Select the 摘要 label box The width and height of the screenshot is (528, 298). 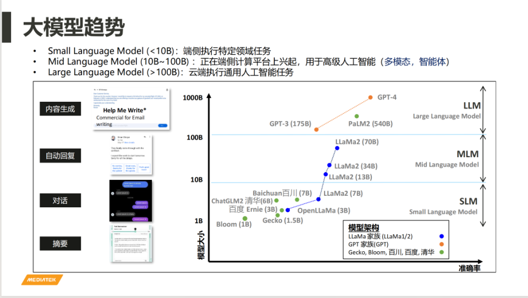point(61,244)
